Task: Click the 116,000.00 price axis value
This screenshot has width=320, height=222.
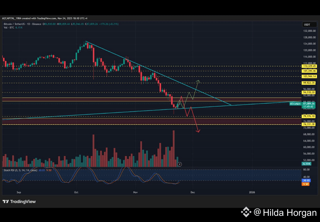Action: pyautogui.click(x=310, y=57)
